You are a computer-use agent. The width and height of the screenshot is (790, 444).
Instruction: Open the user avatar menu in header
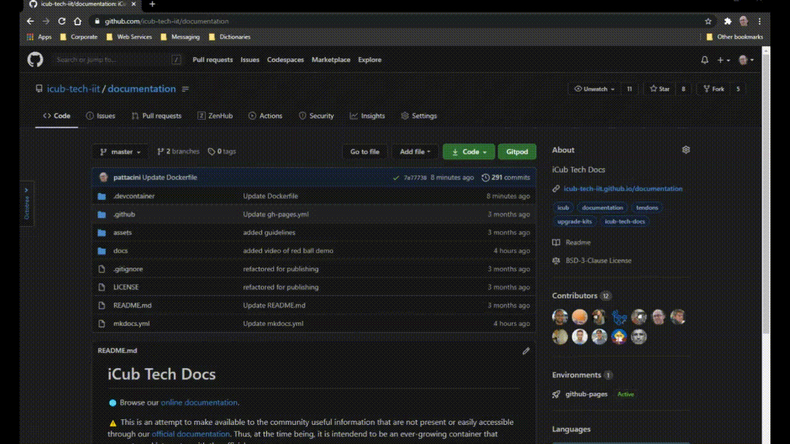tap(746, 60)
